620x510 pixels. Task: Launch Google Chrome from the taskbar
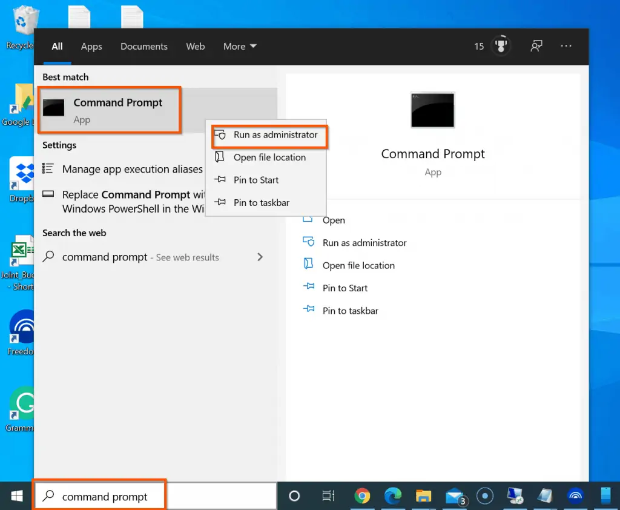(x=363, y=495)
